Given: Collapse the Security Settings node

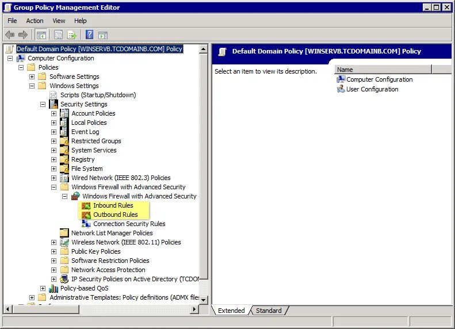Looking at the screenshot, I should (43, 105).
